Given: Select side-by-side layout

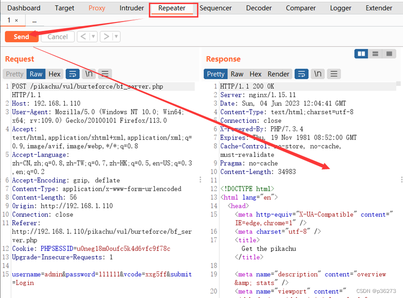Looking at the screenshot, I should tap(362, 54).
